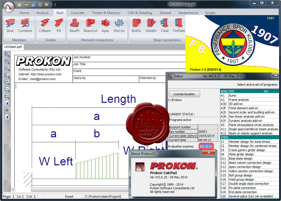The image size is (281, 201).
Task: Launch the CrBeam crane girder tool
Action: tap(45, 26)
